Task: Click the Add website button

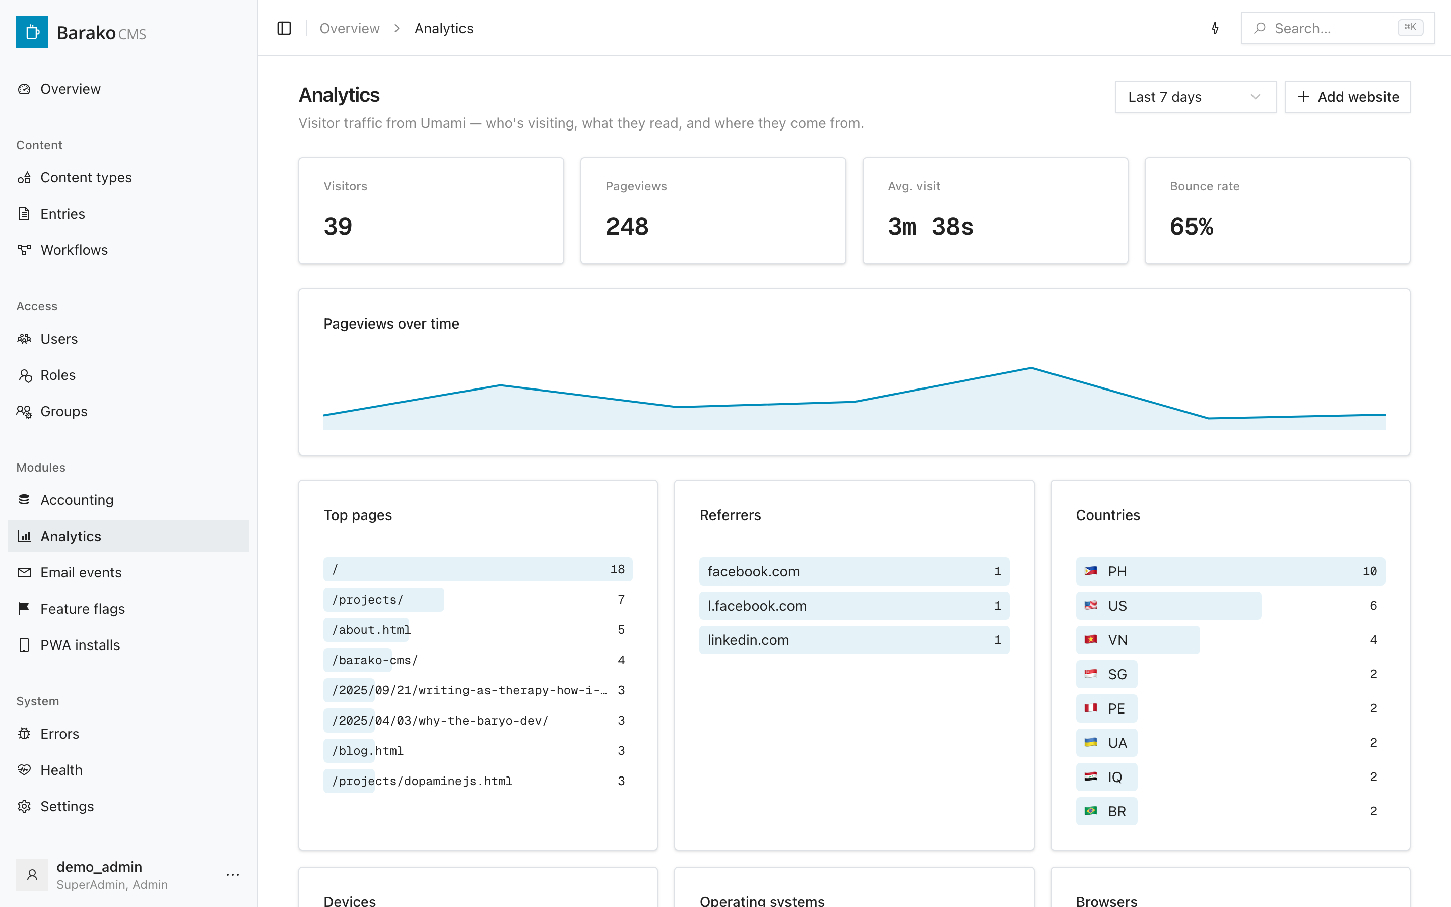Action: point(1347,97)
